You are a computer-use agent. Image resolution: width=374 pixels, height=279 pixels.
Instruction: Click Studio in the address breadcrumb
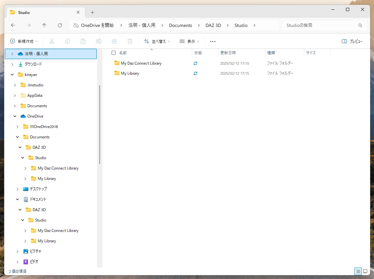point(241,25)
